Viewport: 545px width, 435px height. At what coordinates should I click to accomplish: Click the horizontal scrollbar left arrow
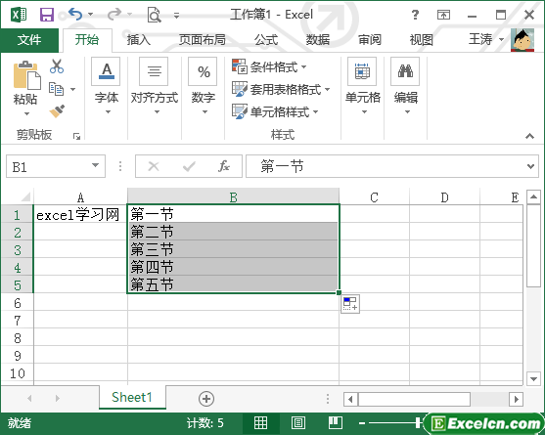[350, 399]
